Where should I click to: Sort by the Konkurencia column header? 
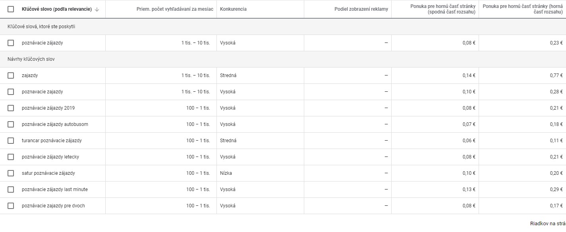coord(233,9)
